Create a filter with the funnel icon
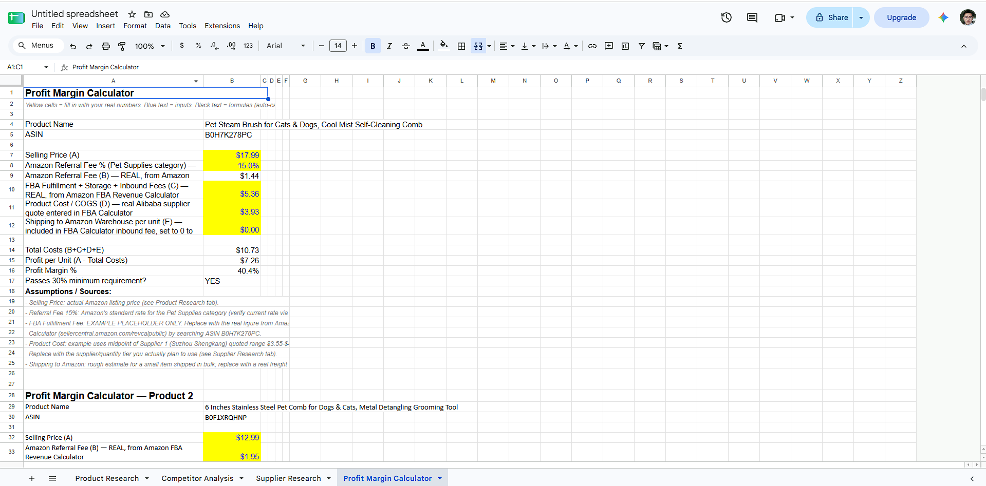This screenshot has height=486, width=986. [x=642, y=46]
